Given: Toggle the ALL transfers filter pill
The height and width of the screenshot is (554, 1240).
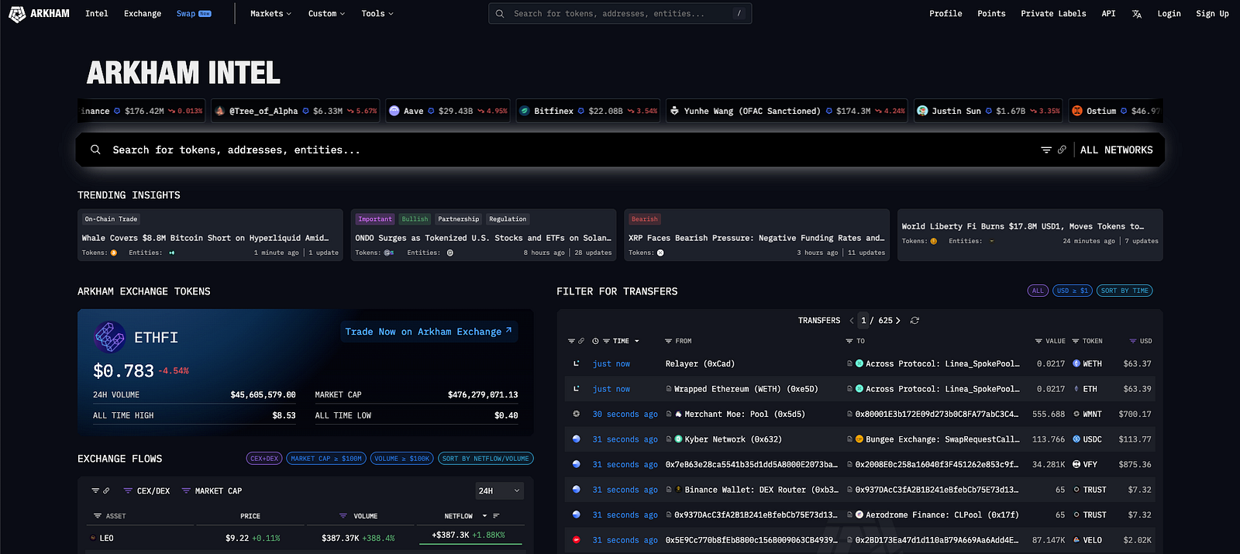Looking at the screenshot, I should [1038, 291].
